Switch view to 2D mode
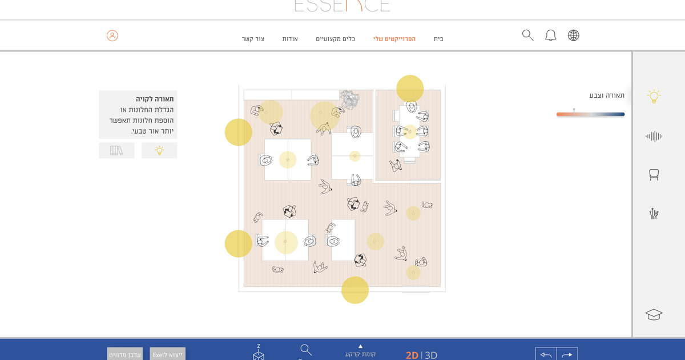Image resolution: width=685 pixels, height=360 pixels. click(x=412, y=355)
